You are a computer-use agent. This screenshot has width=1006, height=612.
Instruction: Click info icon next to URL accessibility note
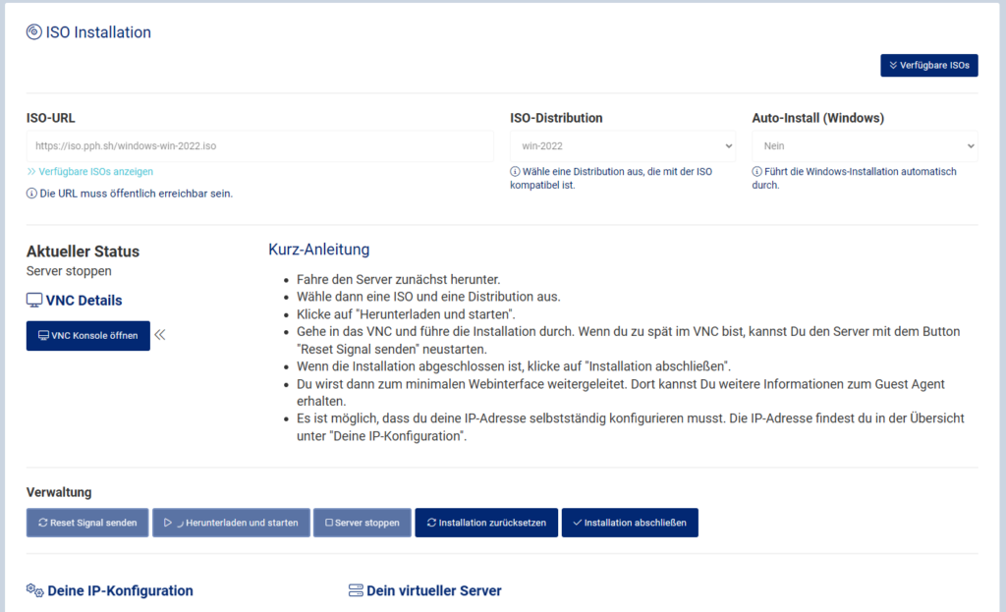click(x=31, y=194)
